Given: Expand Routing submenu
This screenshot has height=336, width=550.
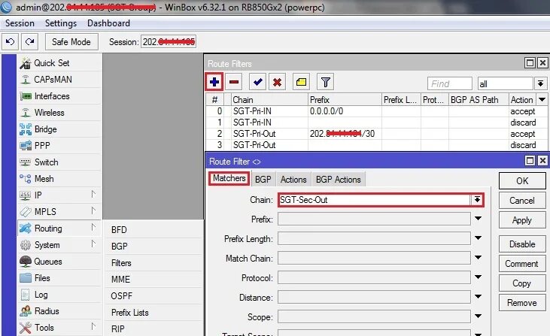Looking at the screenshot, I should tap(59, 229).
